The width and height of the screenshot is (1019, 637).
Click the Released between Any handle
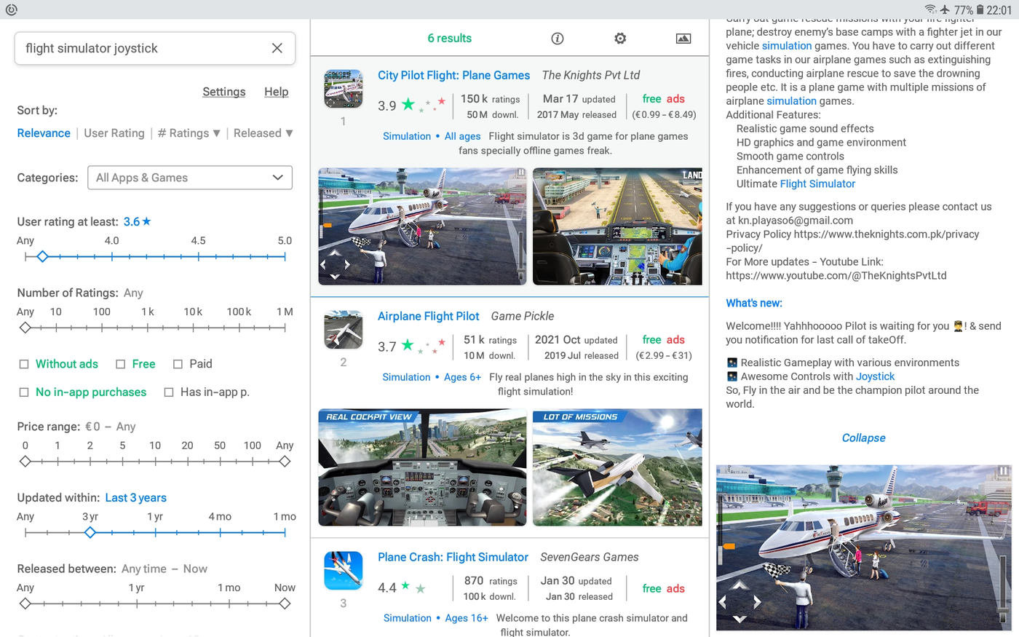point(25,604)
